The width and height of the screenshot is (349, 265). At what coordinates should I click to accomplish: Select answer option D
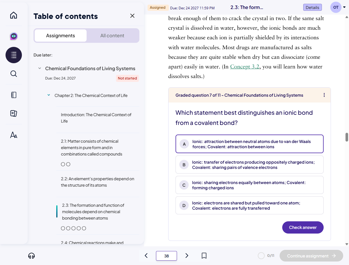(249, 205)
